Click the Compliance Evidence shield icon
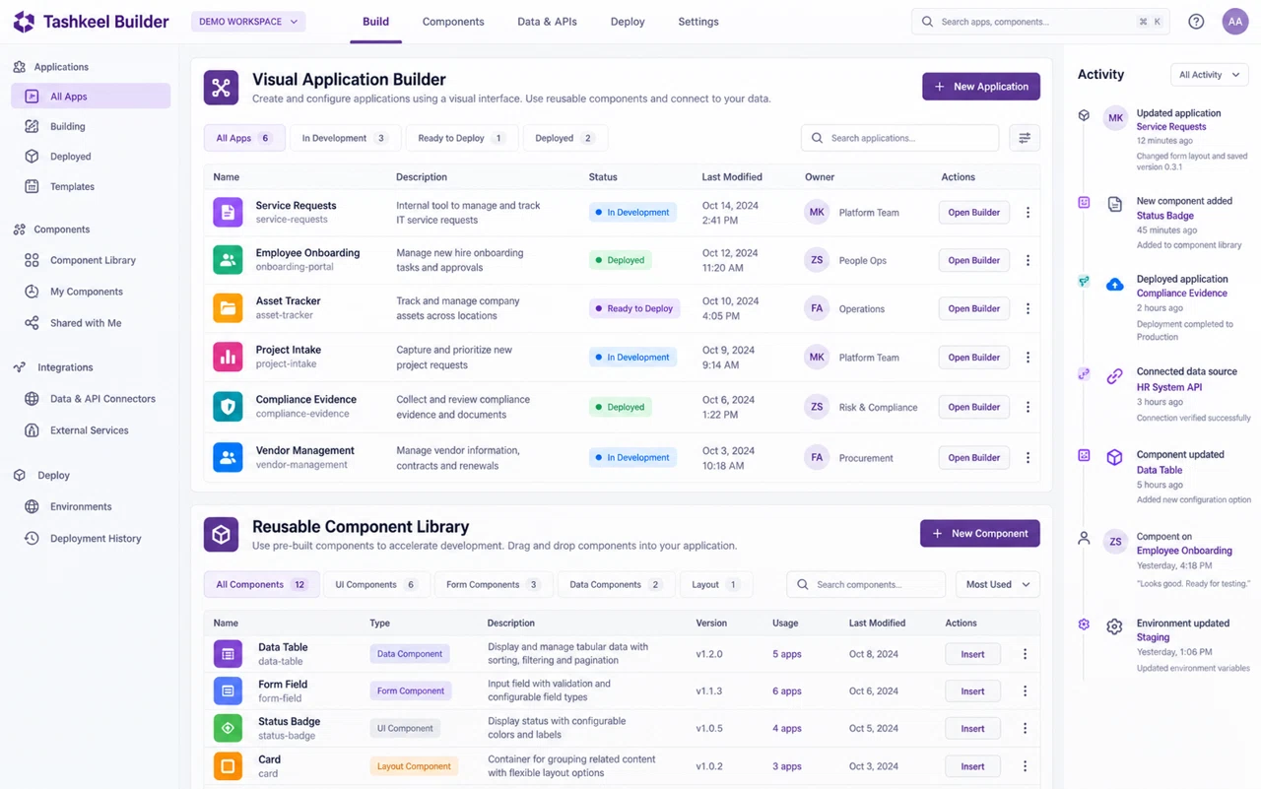 [x=228, y=407]
